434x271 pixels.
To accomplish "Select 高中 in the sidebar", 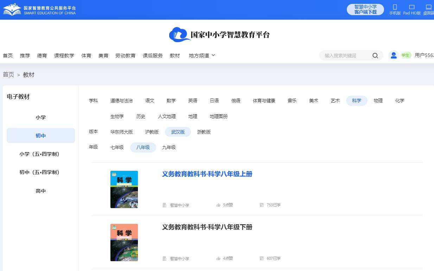I will (41, 191).
